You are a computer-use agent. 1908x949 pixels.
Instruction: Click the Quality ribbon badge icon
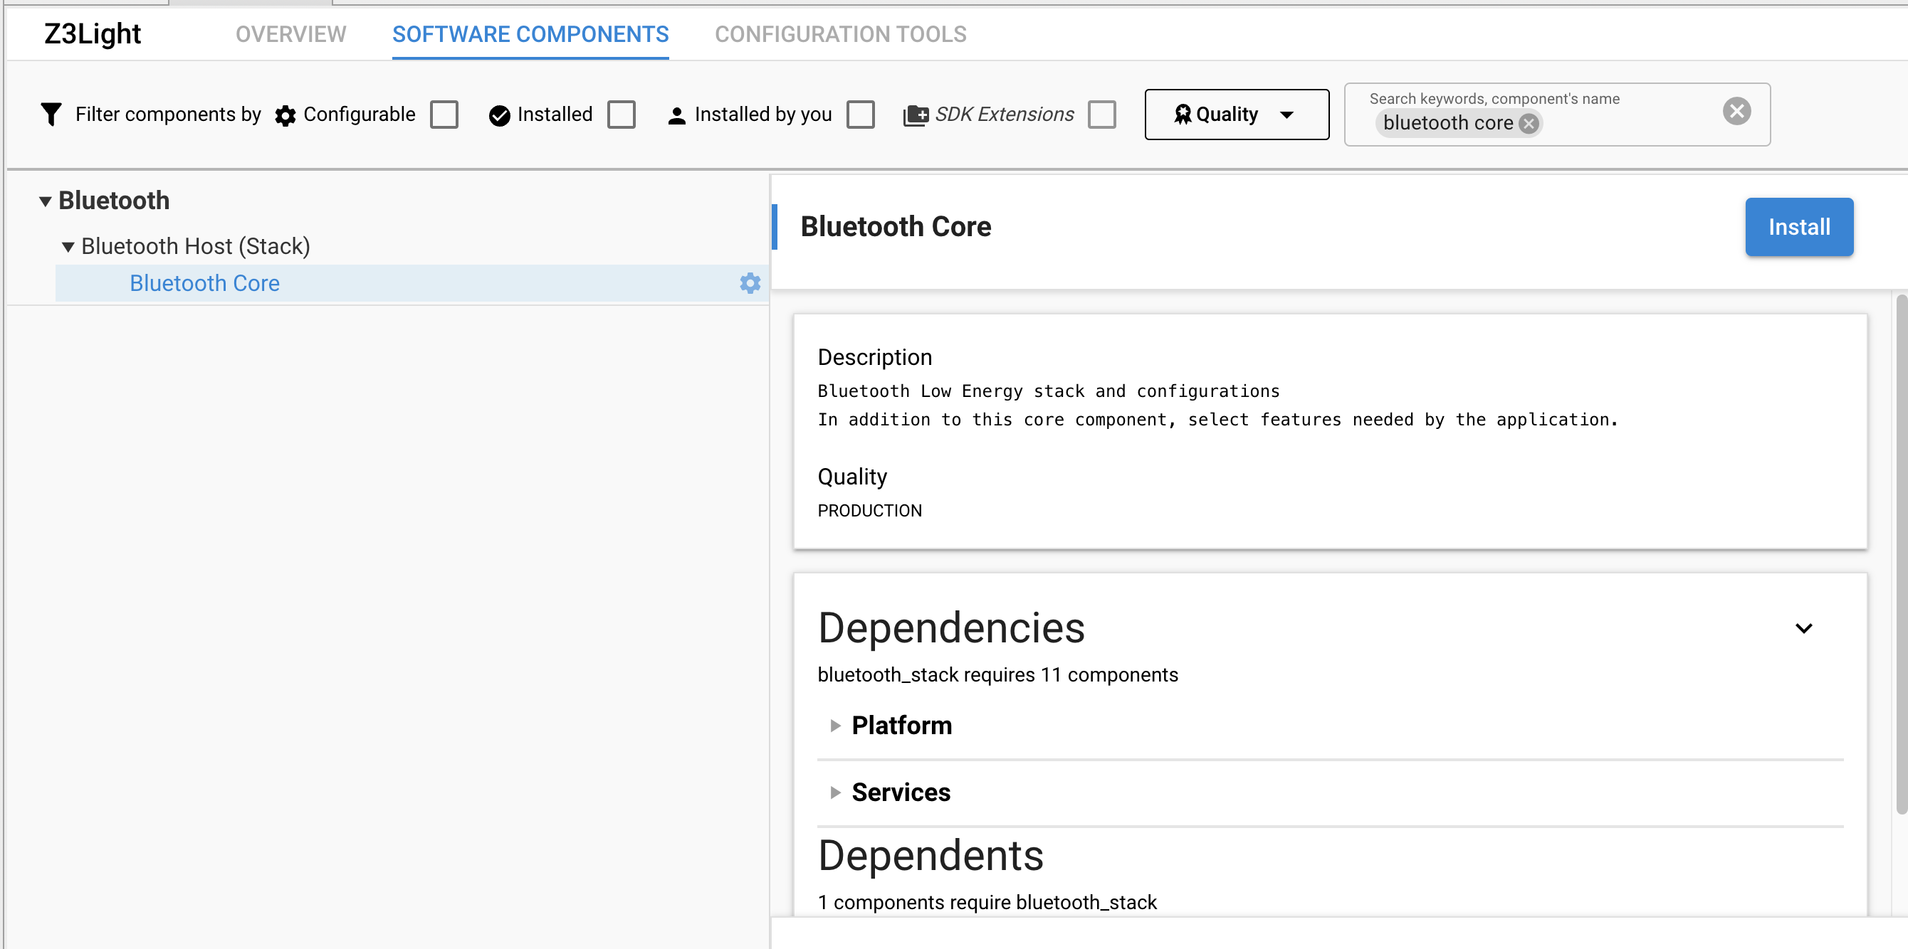tap(1182, 114)
